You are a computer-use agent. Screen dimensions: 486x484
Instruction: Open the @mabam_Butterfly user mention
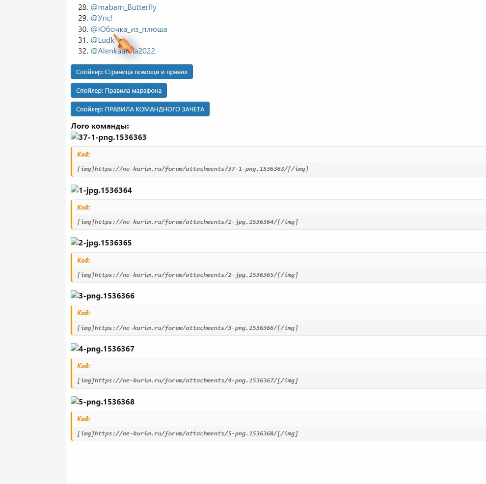123,7
